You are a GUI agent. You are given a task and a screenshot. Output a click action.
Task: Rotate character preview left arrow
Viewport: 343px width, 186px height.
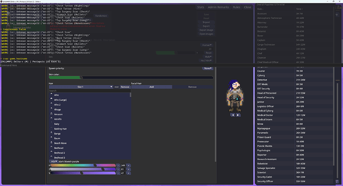click(x=233, y=115)
